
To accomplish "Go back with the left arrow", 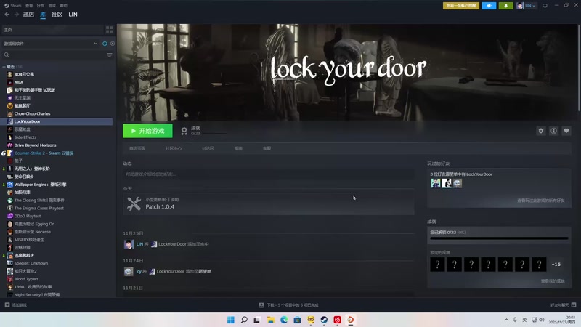I will click(x=7, y=14).
